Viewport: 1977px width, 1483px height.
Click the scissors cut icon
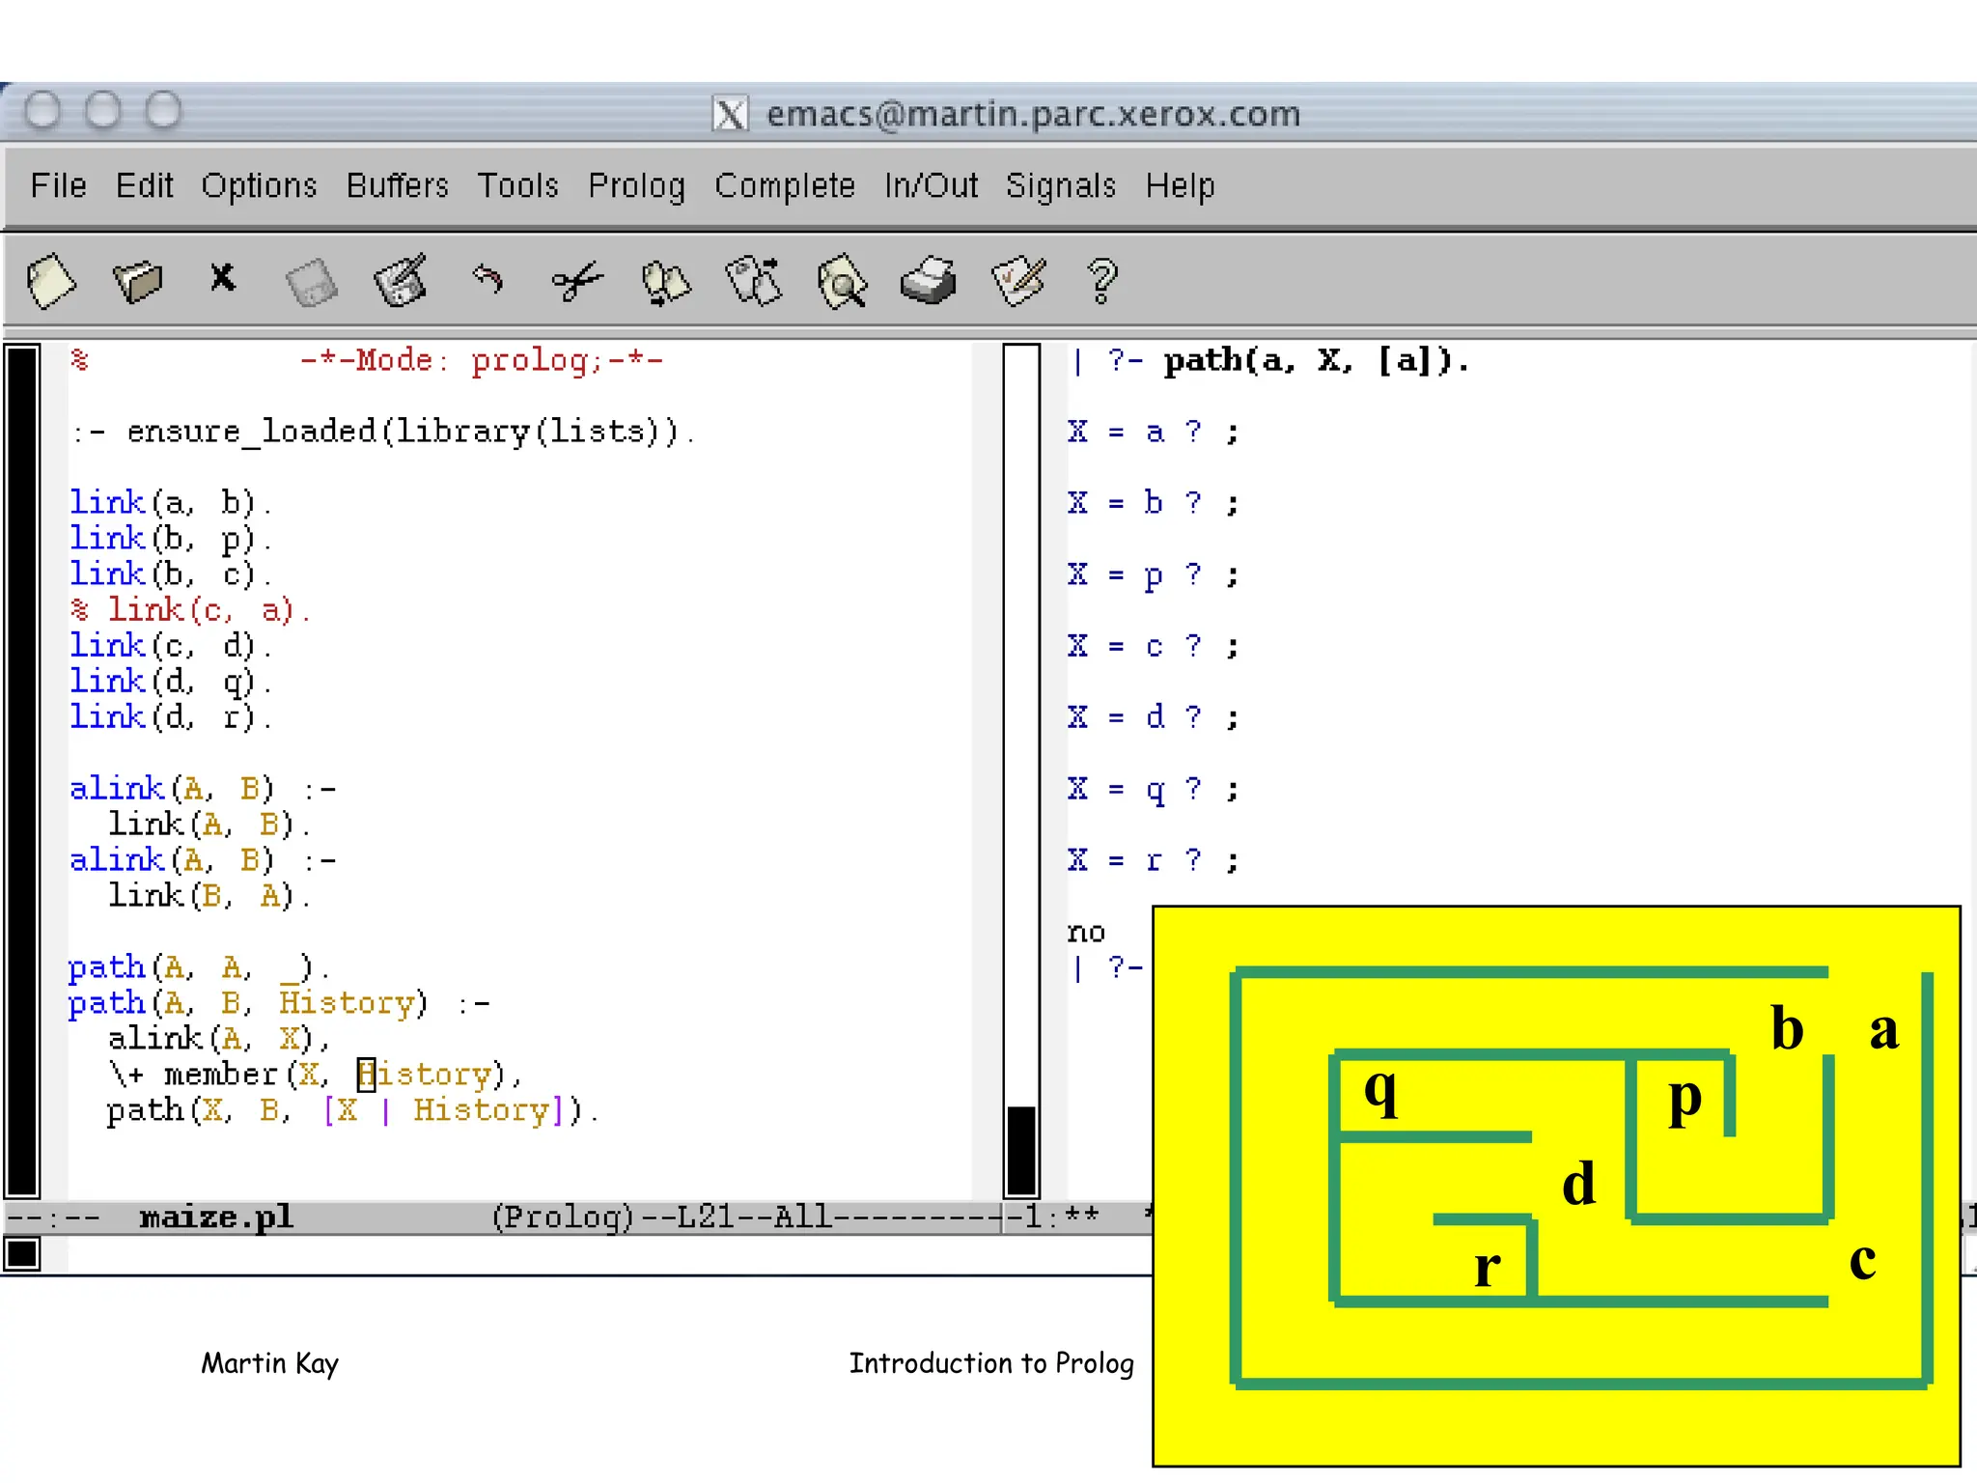576,282
